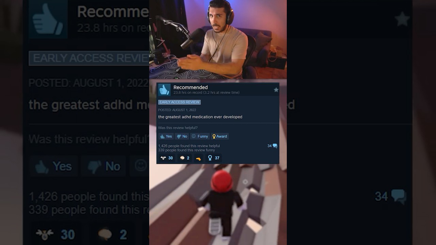Viewport: 436px width, 245px height.
Task: Click the large blurred thumbs-up in the background
Action: 48,18
